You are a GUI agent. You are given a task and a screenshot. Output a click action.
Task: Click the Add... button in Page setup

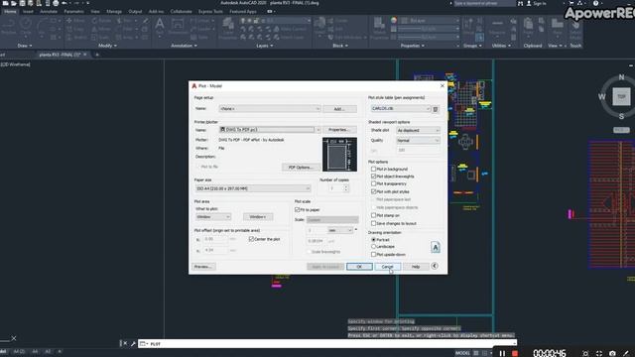point(339,109)
